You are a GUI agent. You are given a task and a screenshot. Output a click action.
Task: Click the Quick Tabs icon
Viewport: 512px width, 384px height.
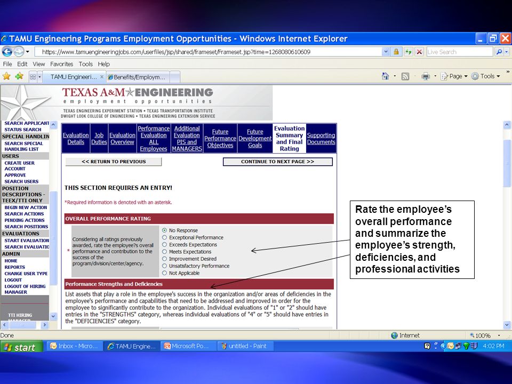[33, 77]
